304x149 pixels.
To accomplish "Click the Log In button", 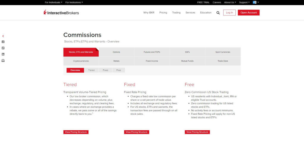I will point(229,12).
